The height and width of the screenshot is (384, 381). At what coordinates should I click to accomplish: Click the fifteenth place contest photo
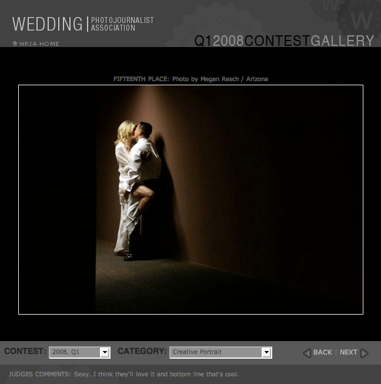190,199
